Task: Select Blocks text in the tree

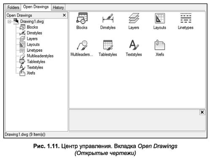Action: 32,27
